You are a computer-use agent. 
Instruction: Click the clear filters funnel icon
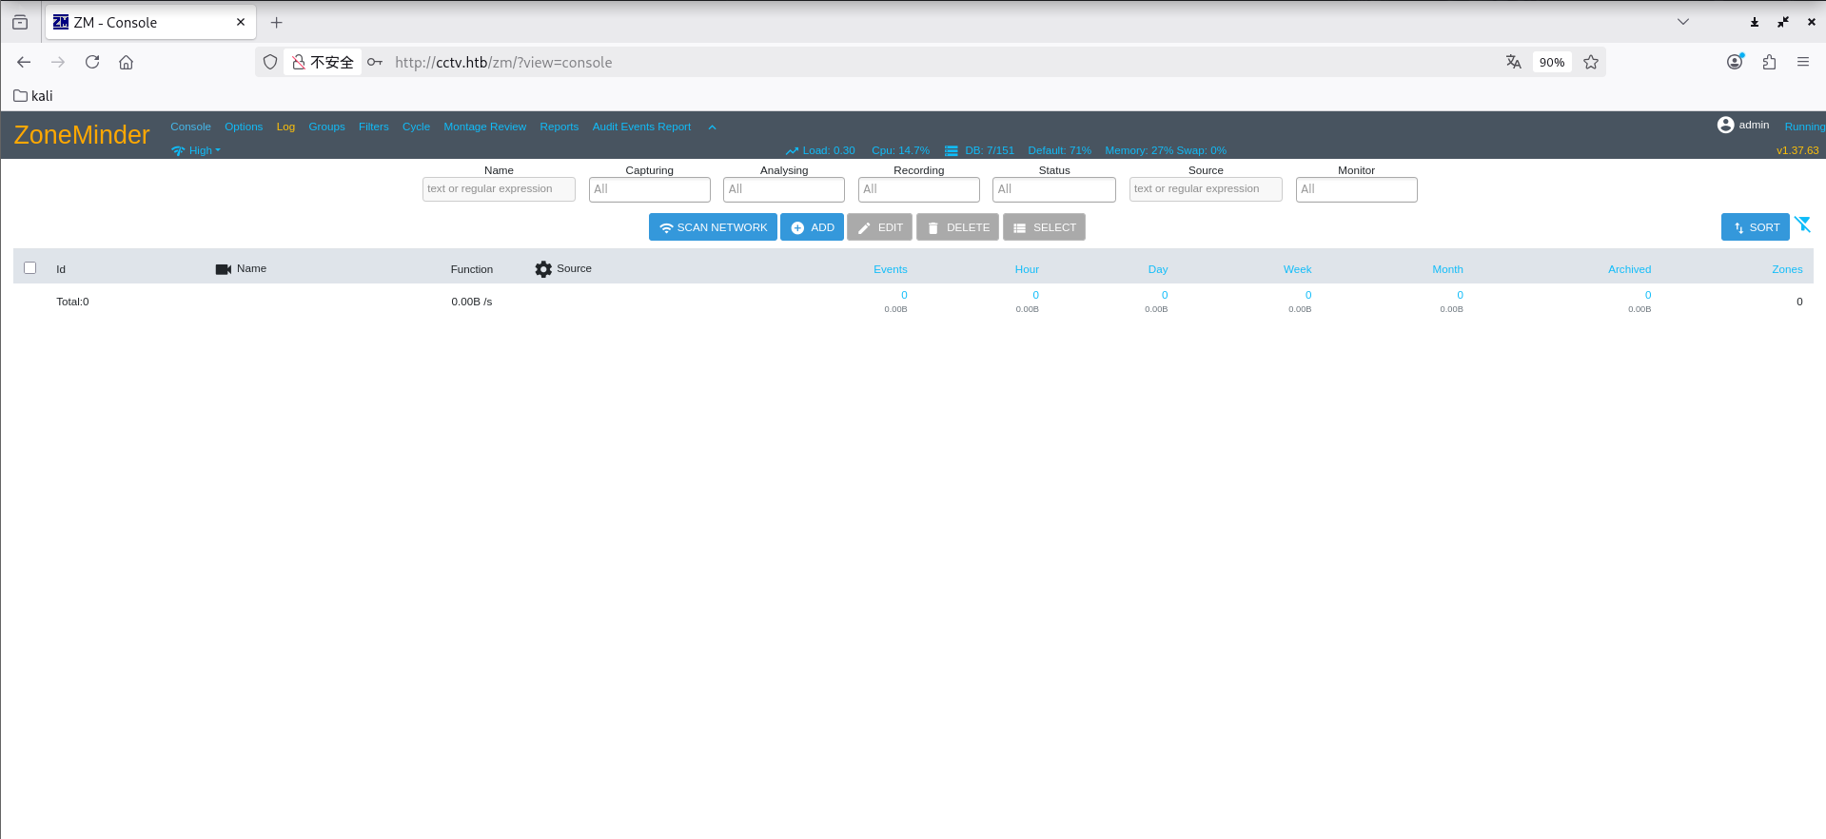[x=1802, y=225]
